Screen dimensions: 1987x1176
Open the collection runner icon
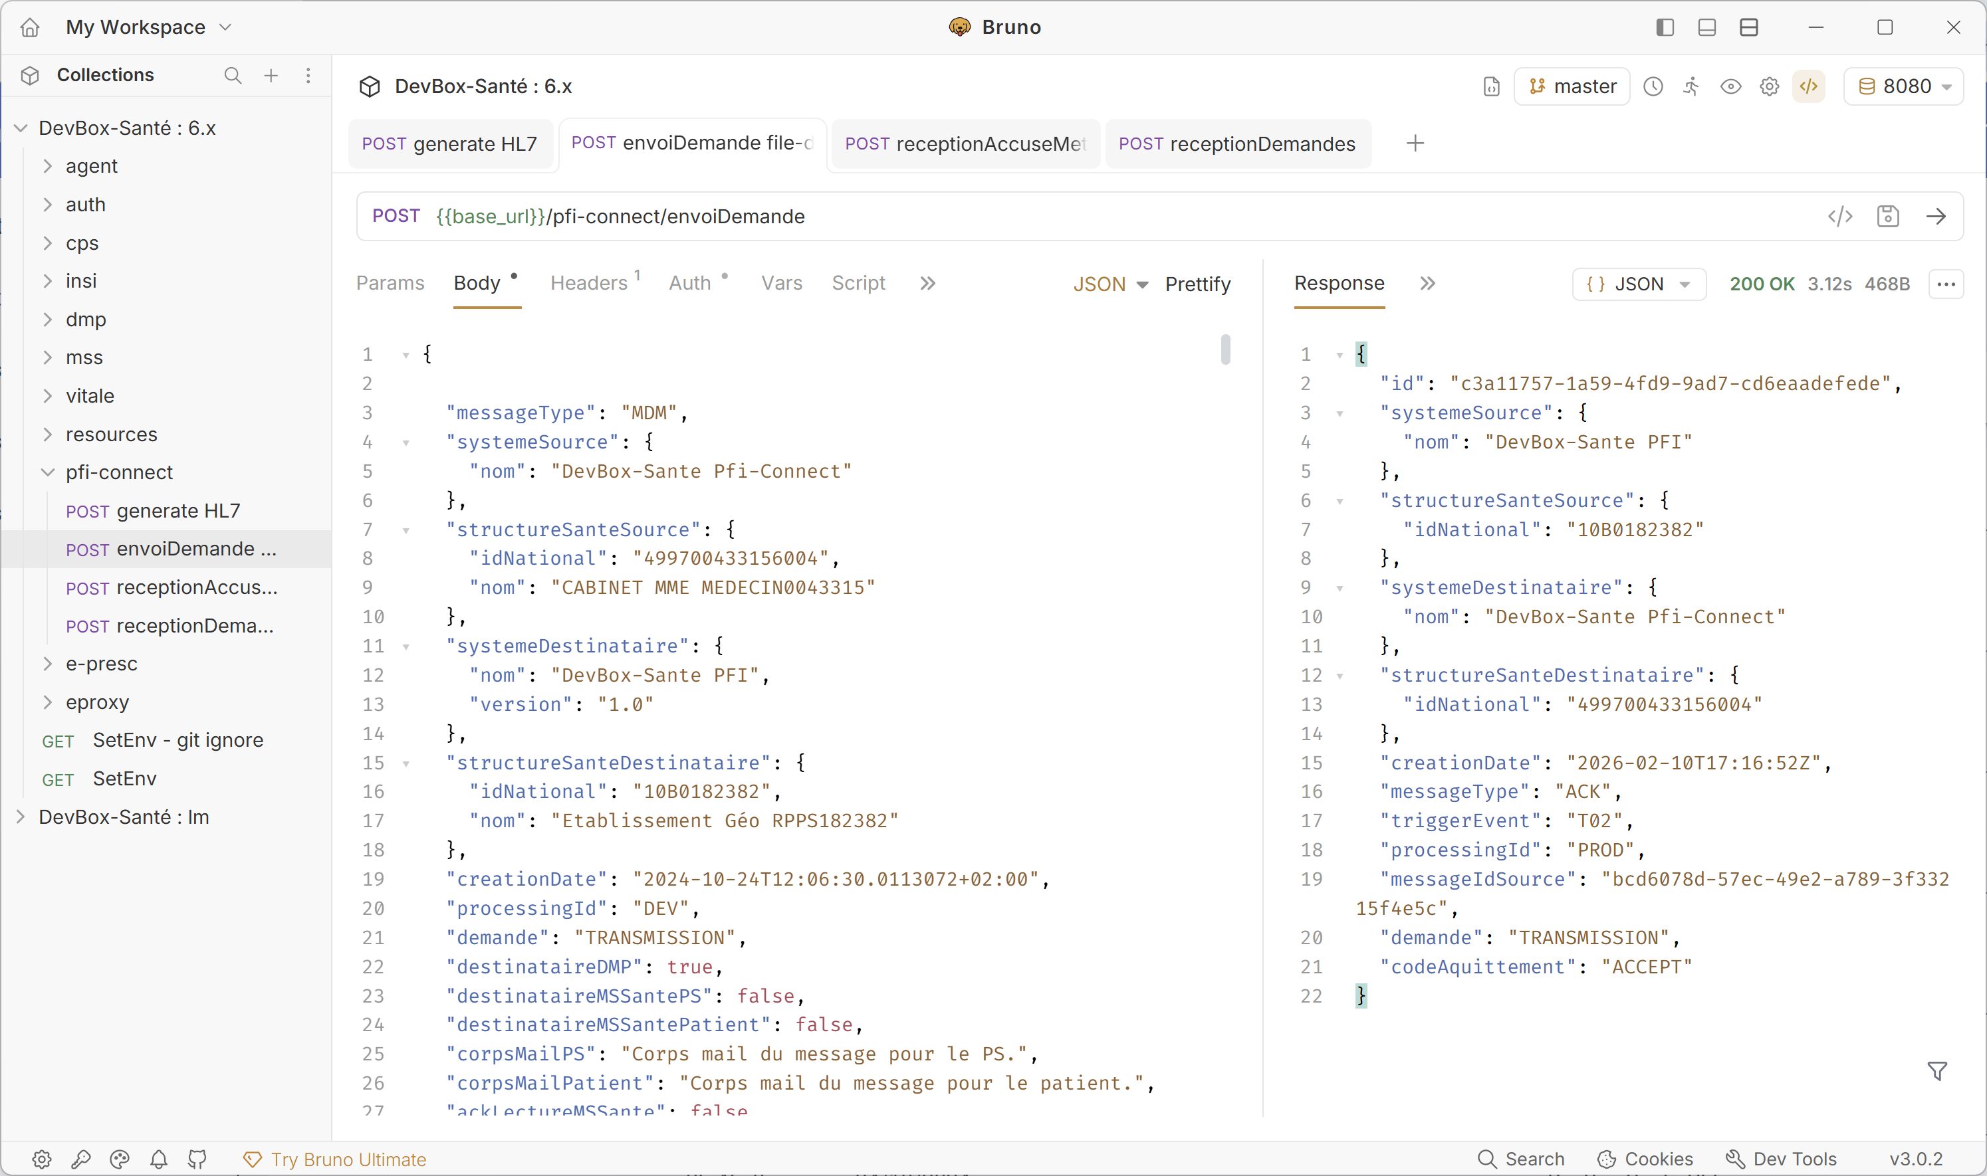1691,86
